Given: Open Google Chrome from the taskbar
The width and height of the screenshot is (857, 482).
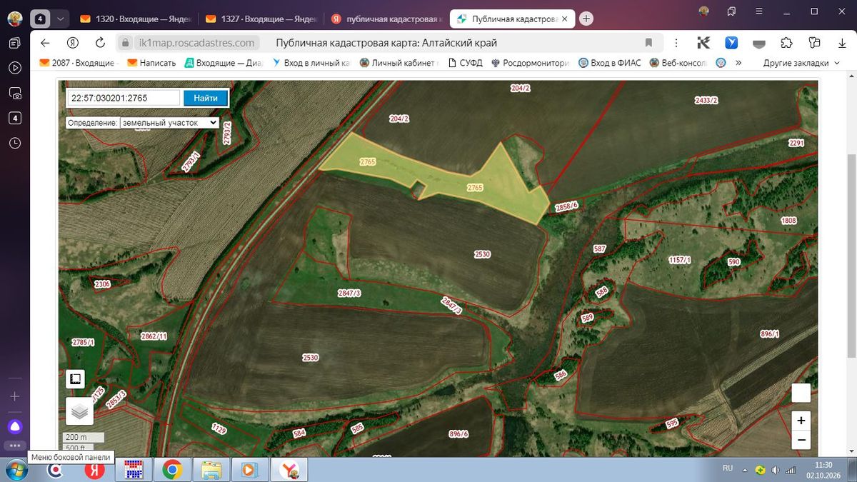Looking at the screenshot, I should pos(171,470).
